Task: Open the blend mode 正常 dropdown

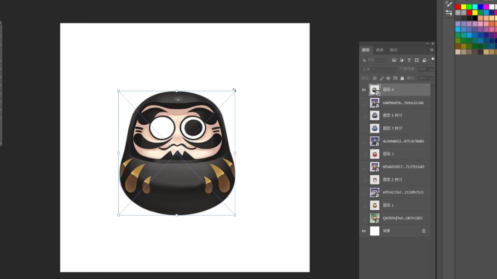Action: 378,69
